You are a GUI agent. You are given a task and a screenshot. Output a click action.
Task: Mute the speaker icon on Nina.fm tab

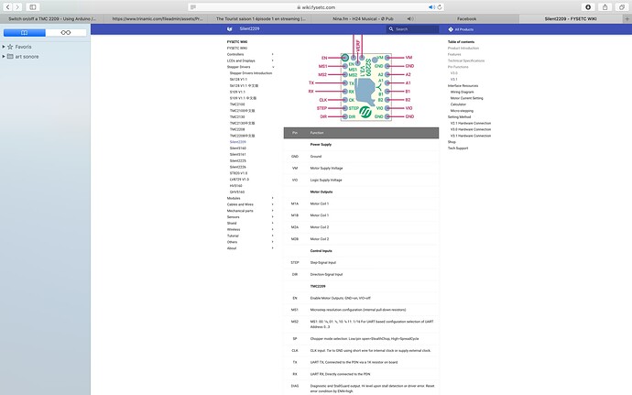point(409,18)
